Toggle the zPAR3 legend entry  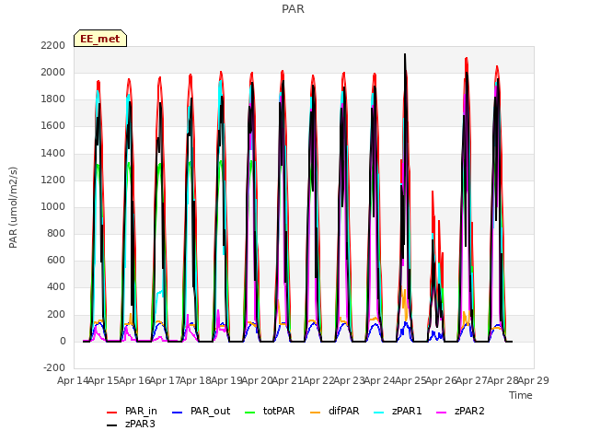pyautogui.click(x=131, y=424)
